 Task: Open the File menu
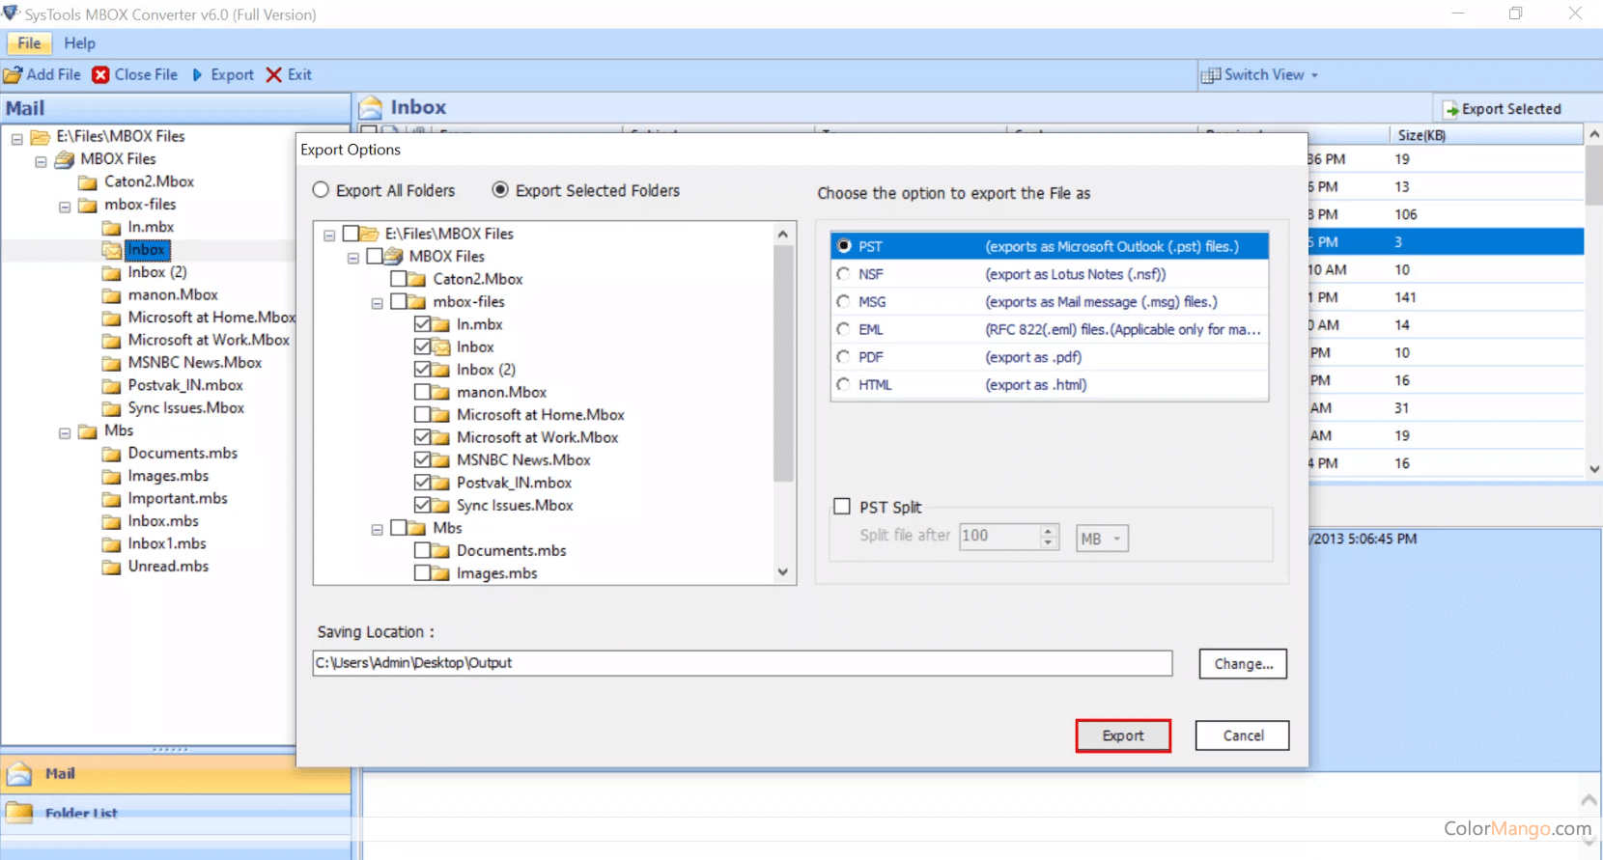[x=29, y=43]
